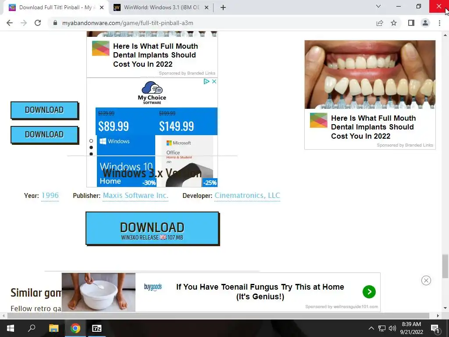The height and width of the screenshot is (337, 449).
Task: Close the My Choice Software ad with X
Action: [x=214, y=81]
